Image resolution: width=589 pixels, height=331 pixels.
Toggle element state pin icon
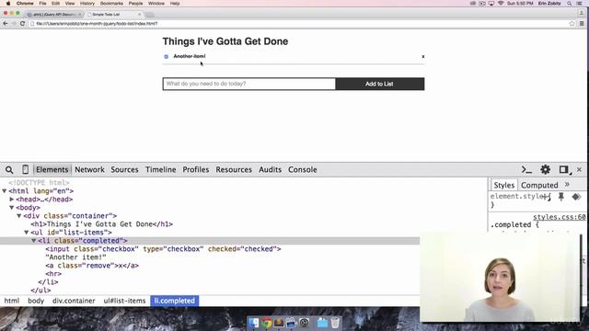click(561, 197)
